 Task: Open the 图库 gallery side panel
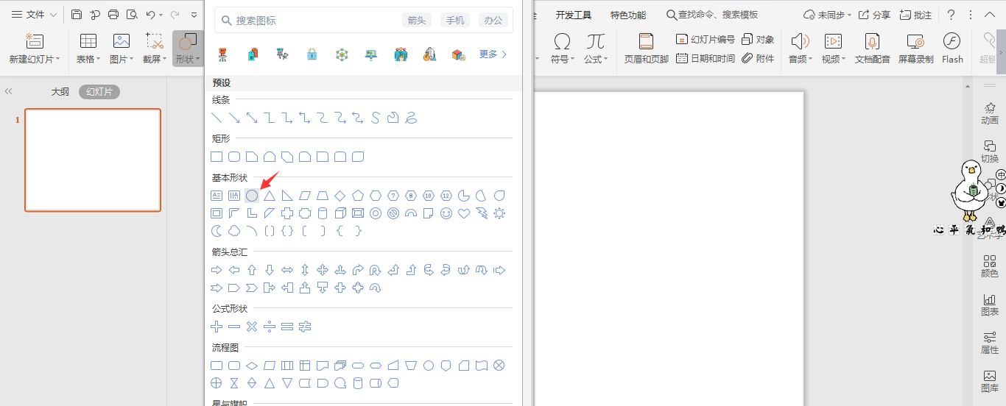[990, 381]
